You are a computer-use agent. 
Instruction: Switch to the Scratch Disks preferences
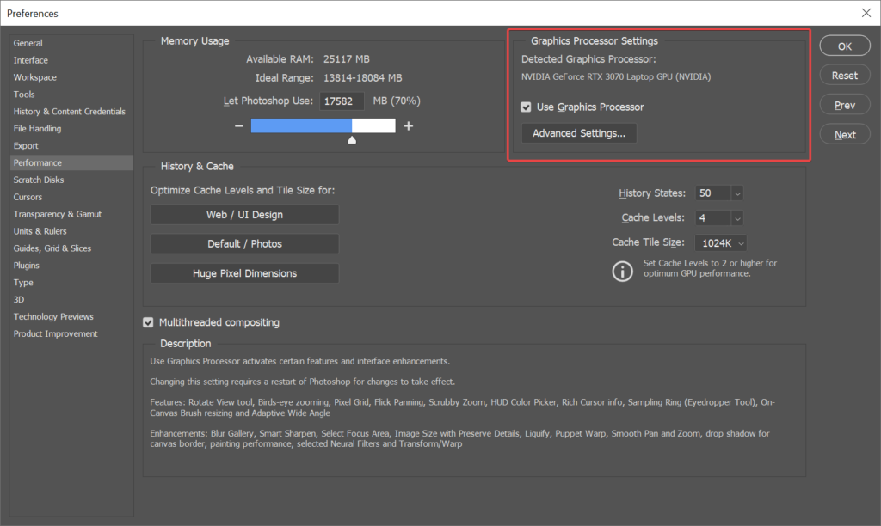43,180
